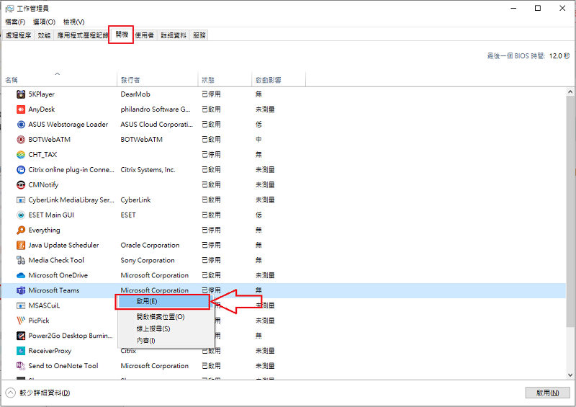576x407 pixels.
Task: Switch to the 服務 tab
Action: (x=199, y=35)
